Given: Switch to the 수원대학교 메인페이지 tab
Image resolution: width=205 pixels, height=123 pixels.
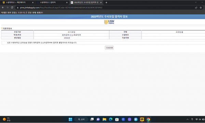Looking at the screenshot, I should [18, 2].
